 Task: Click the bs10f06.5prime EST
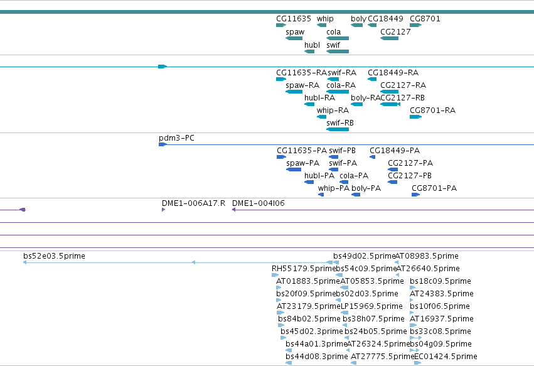[x=412, y=313]
